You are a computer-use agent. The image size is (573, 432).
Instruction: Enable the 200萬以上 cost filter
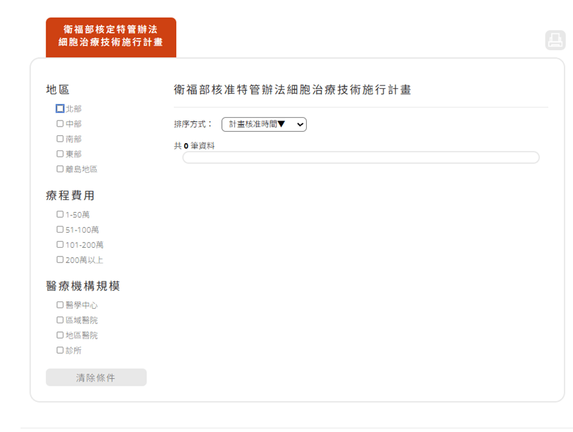tap(60, 260)
